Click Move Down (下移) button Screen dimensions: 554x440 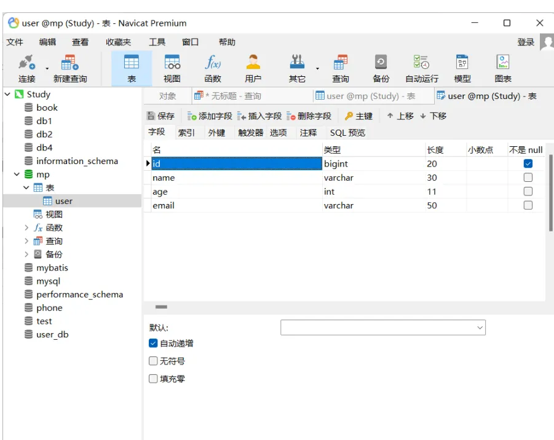pyautogui.click(x=433, y=116)
